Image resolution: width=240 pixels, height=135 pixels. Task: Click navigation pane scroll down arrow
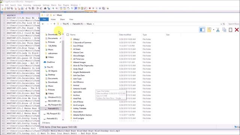click(x=63, y=120)
